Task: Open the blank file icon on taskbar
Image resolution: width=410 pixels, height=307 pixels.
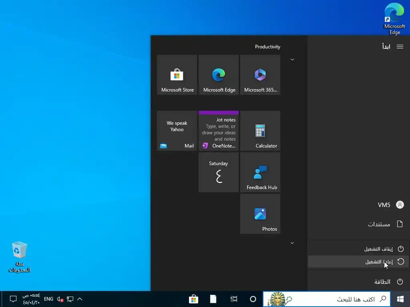Action: coord(213,299)
